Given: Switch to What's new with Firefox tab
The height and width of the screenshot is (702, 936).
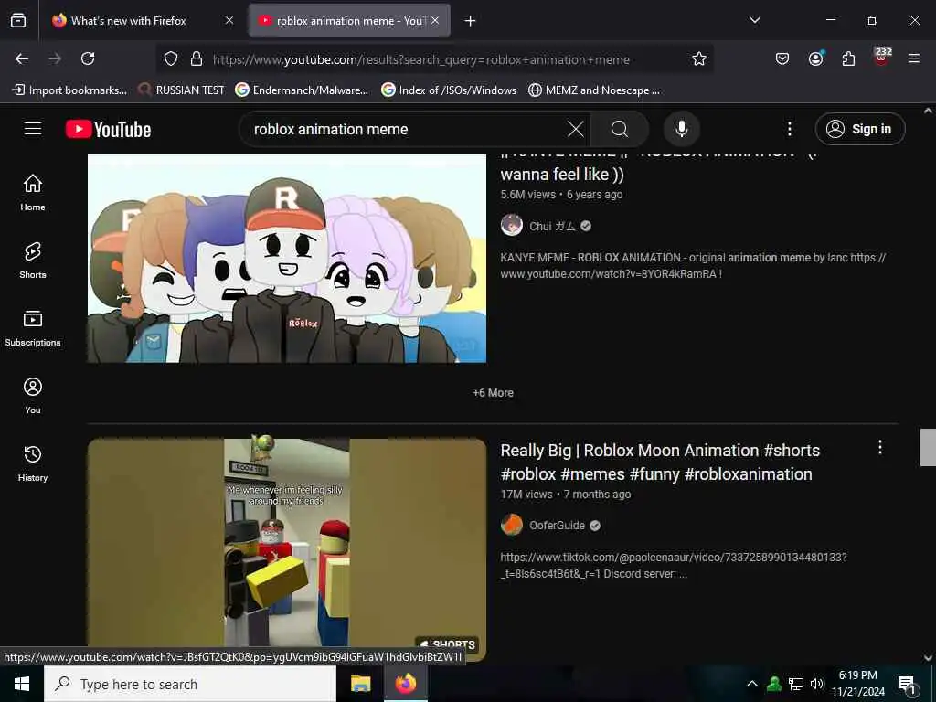Looking at the screenshot, I should pyautogui.click(x=128, y=21).
